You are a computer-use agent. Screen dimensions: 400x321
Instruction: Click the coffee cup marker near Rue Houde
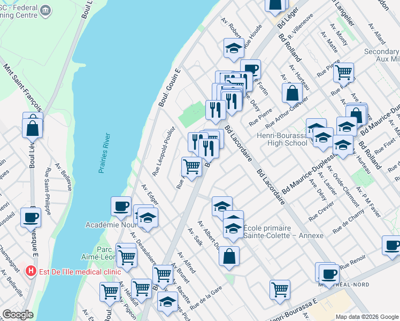(252, 69)
